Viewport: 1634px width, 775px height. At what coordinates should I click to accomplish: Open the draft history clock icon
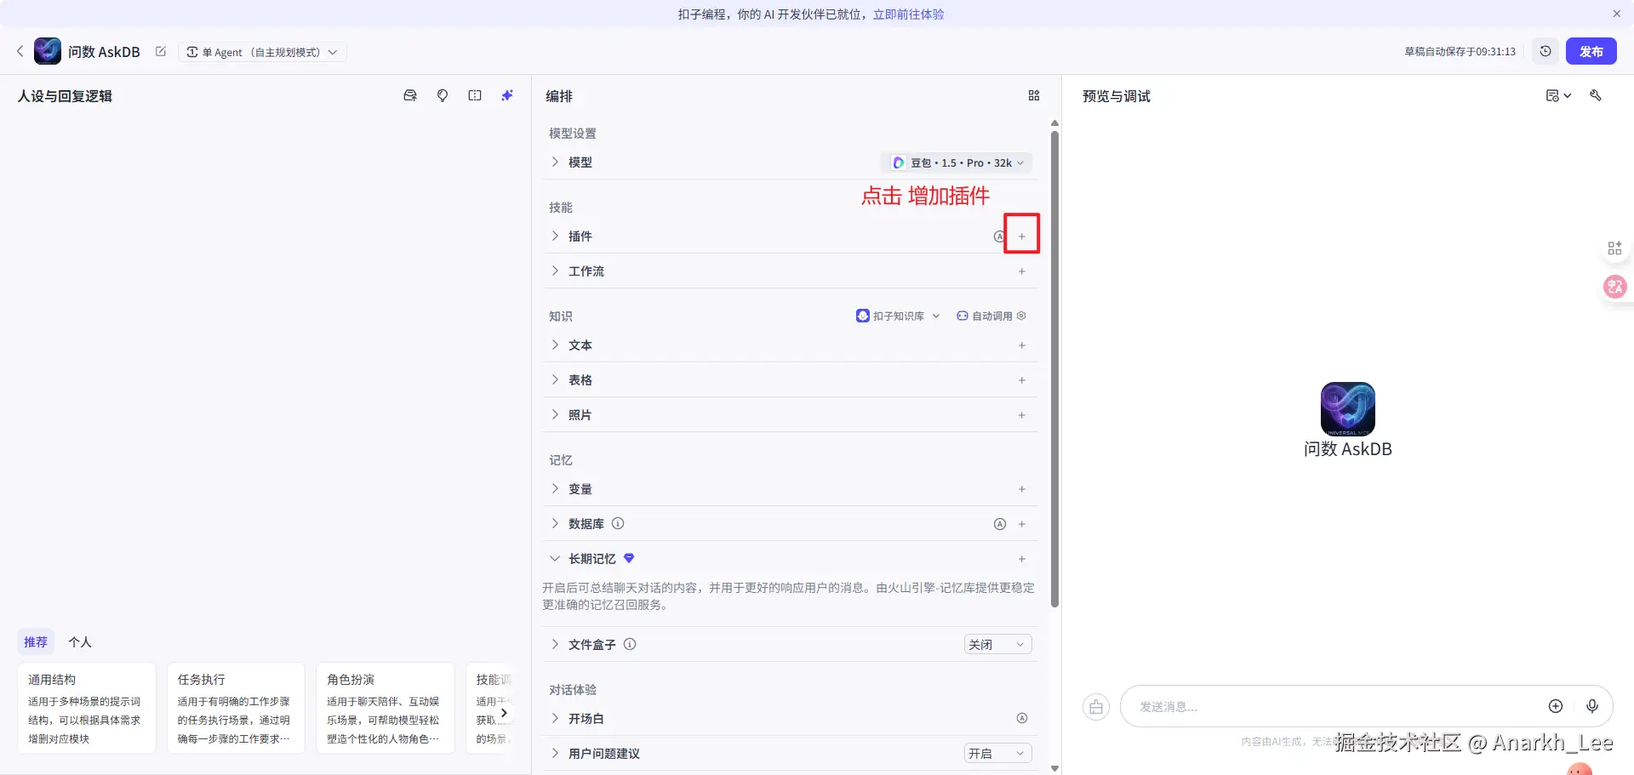click(x=1545, y=51)
